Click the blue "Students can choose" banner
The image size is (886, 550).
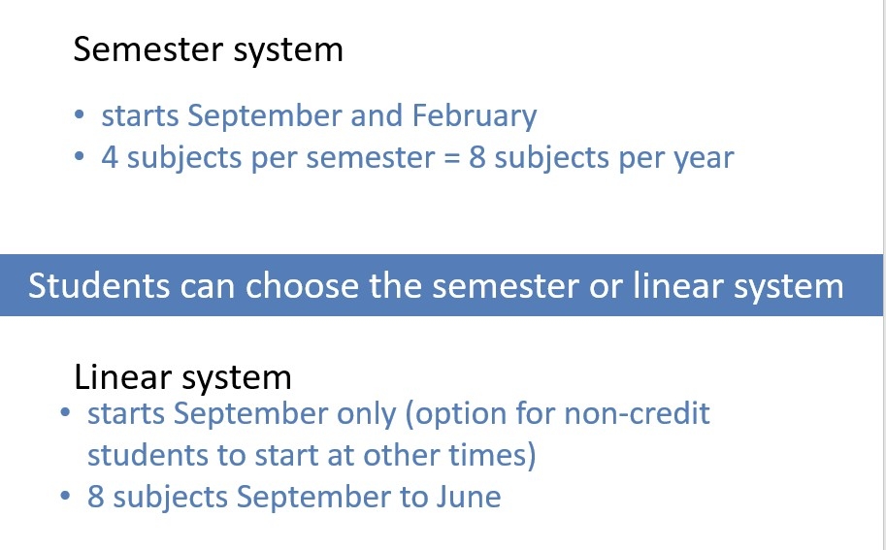(x=441, y=285)
